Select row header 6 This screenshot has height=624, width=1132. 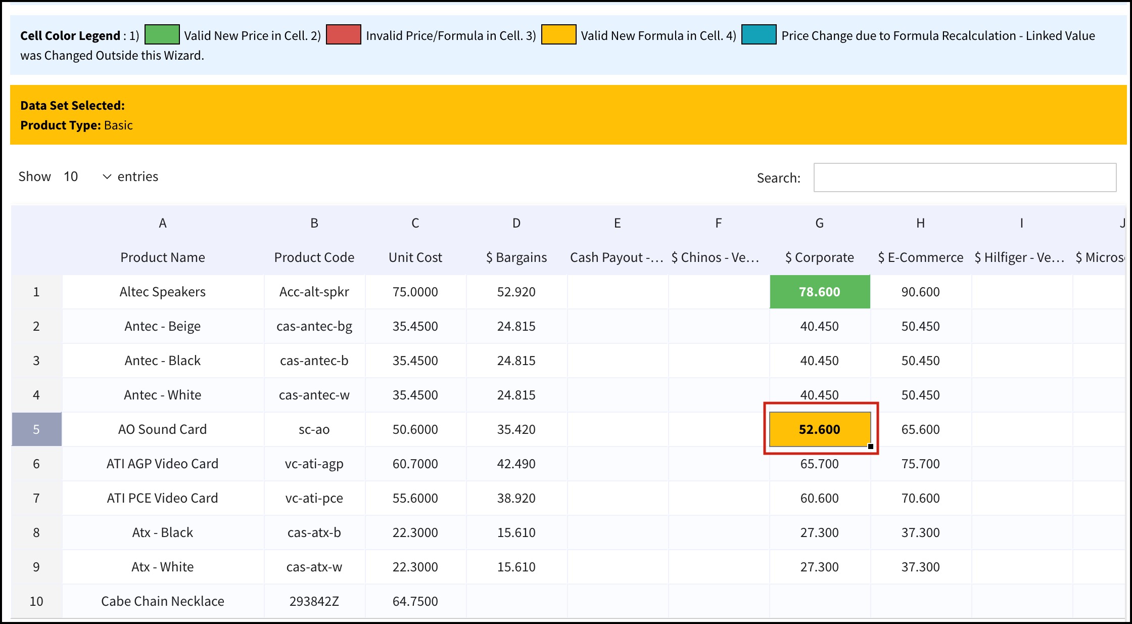36,464
